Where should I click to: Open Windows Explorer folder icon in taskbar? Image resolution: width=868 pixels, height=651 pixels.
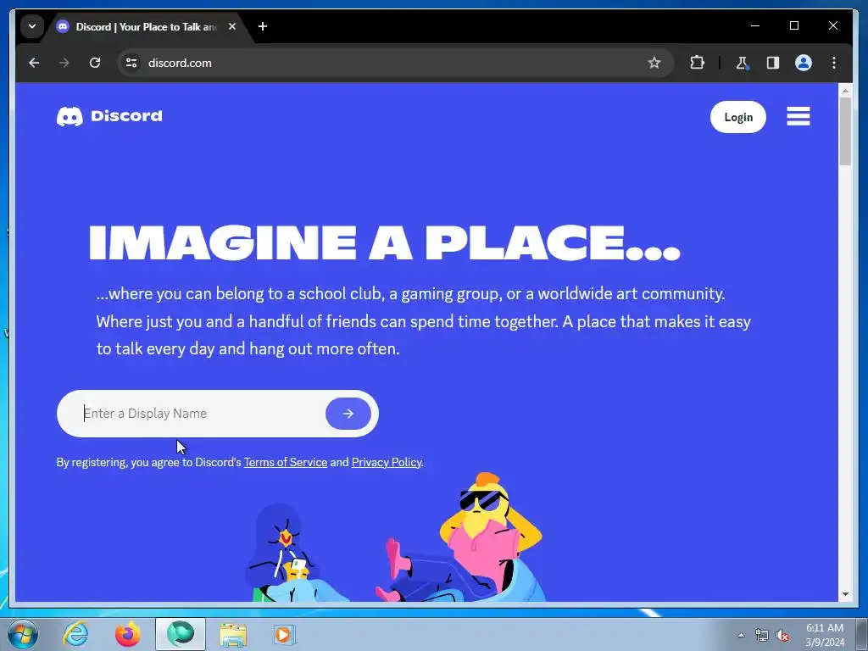pos(233,634)
